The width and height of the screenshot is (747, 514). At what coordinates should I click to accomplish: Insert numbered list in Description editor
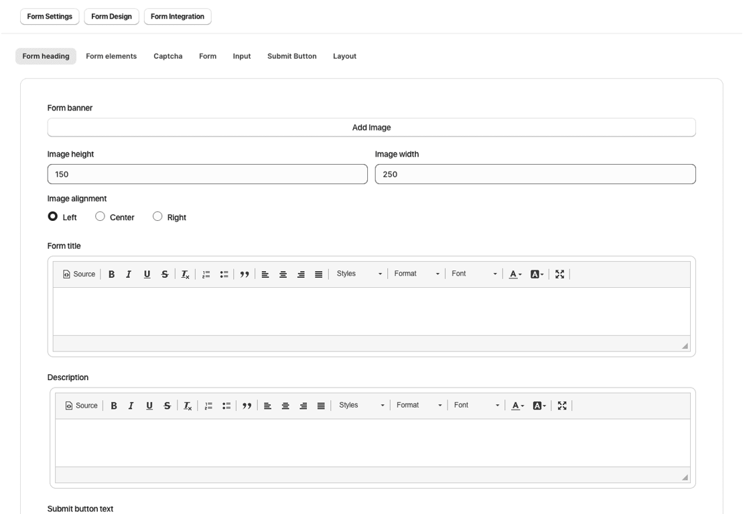208,406
